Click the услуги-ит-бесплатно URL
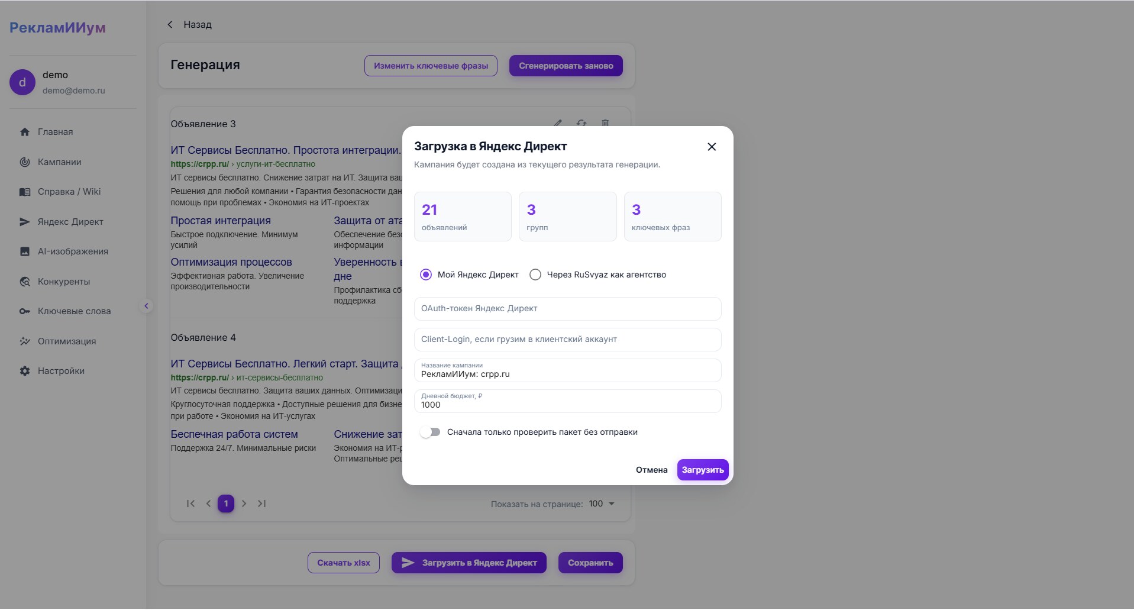This screenshot has height=610, width=1134. click(x=276, y=164)
